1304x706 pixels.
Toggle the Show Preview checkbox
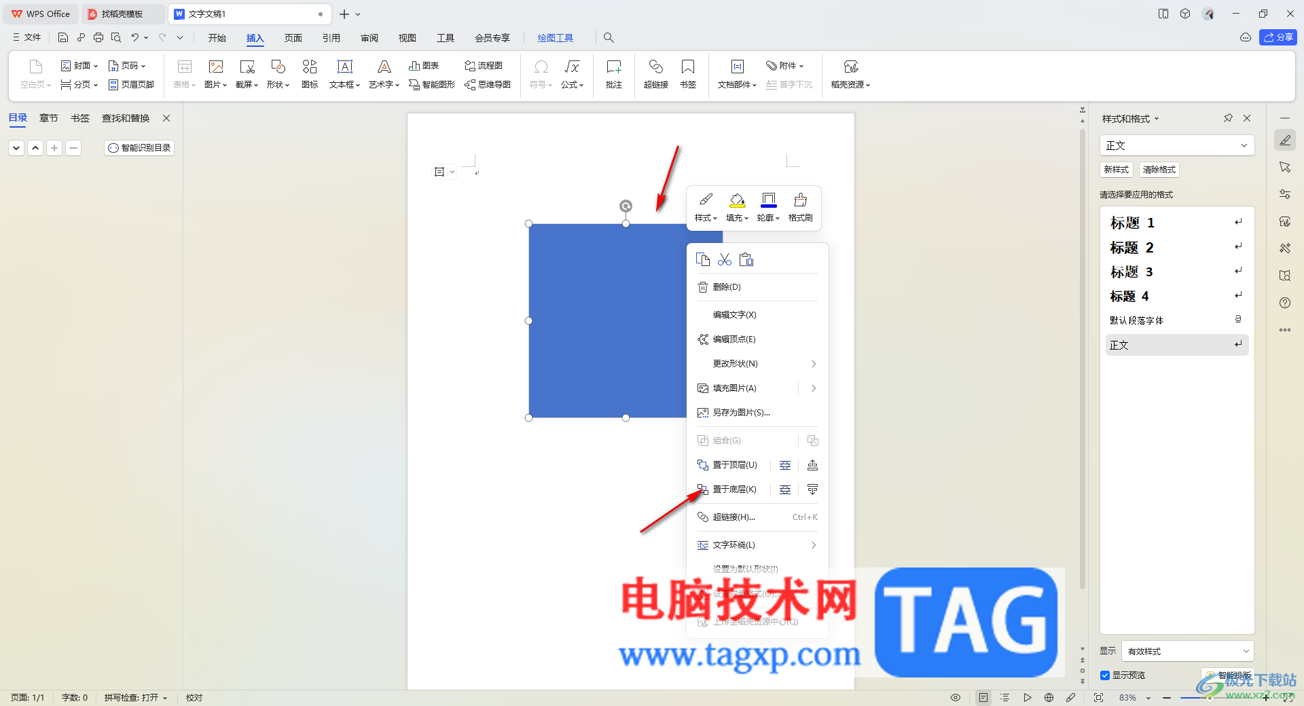[1105, 675]
